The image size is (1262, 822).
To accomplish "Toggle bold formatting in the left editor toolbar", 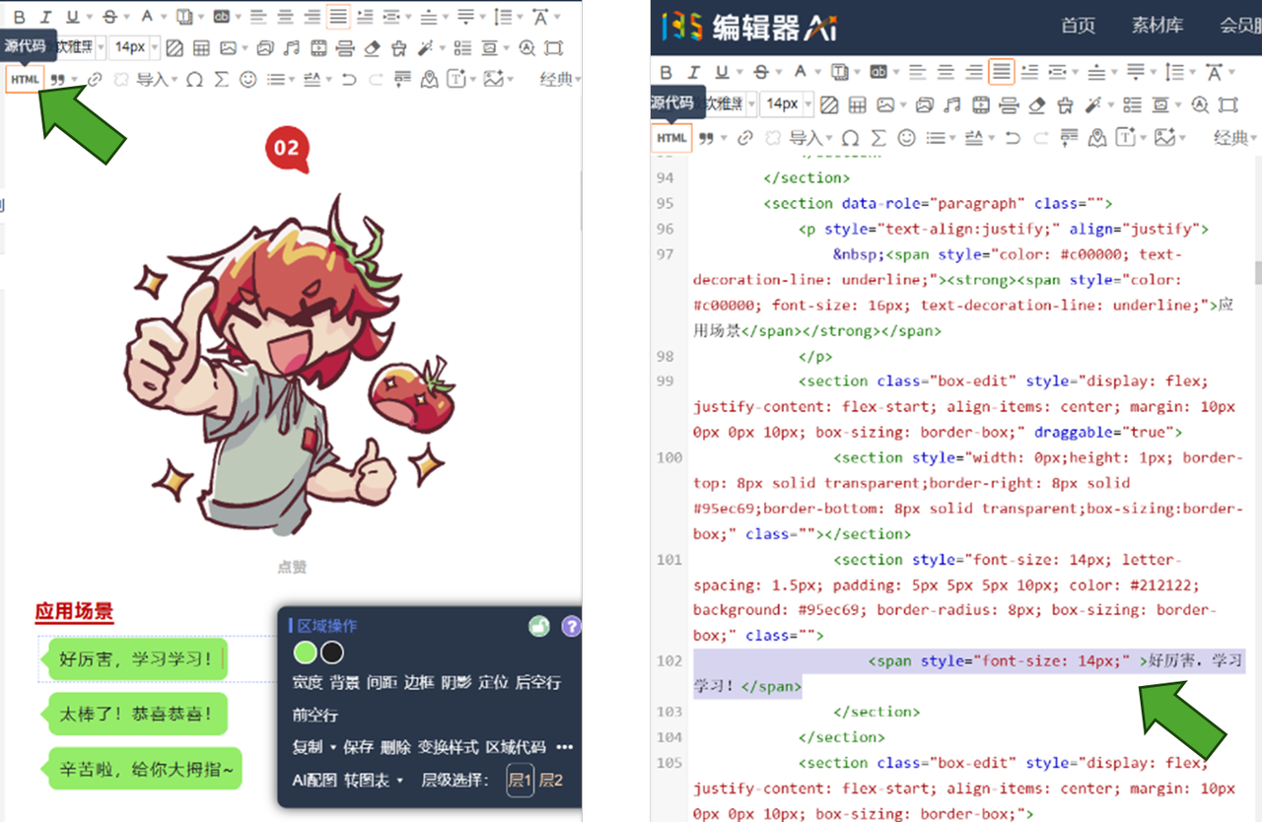I will [x=19, y=17].
